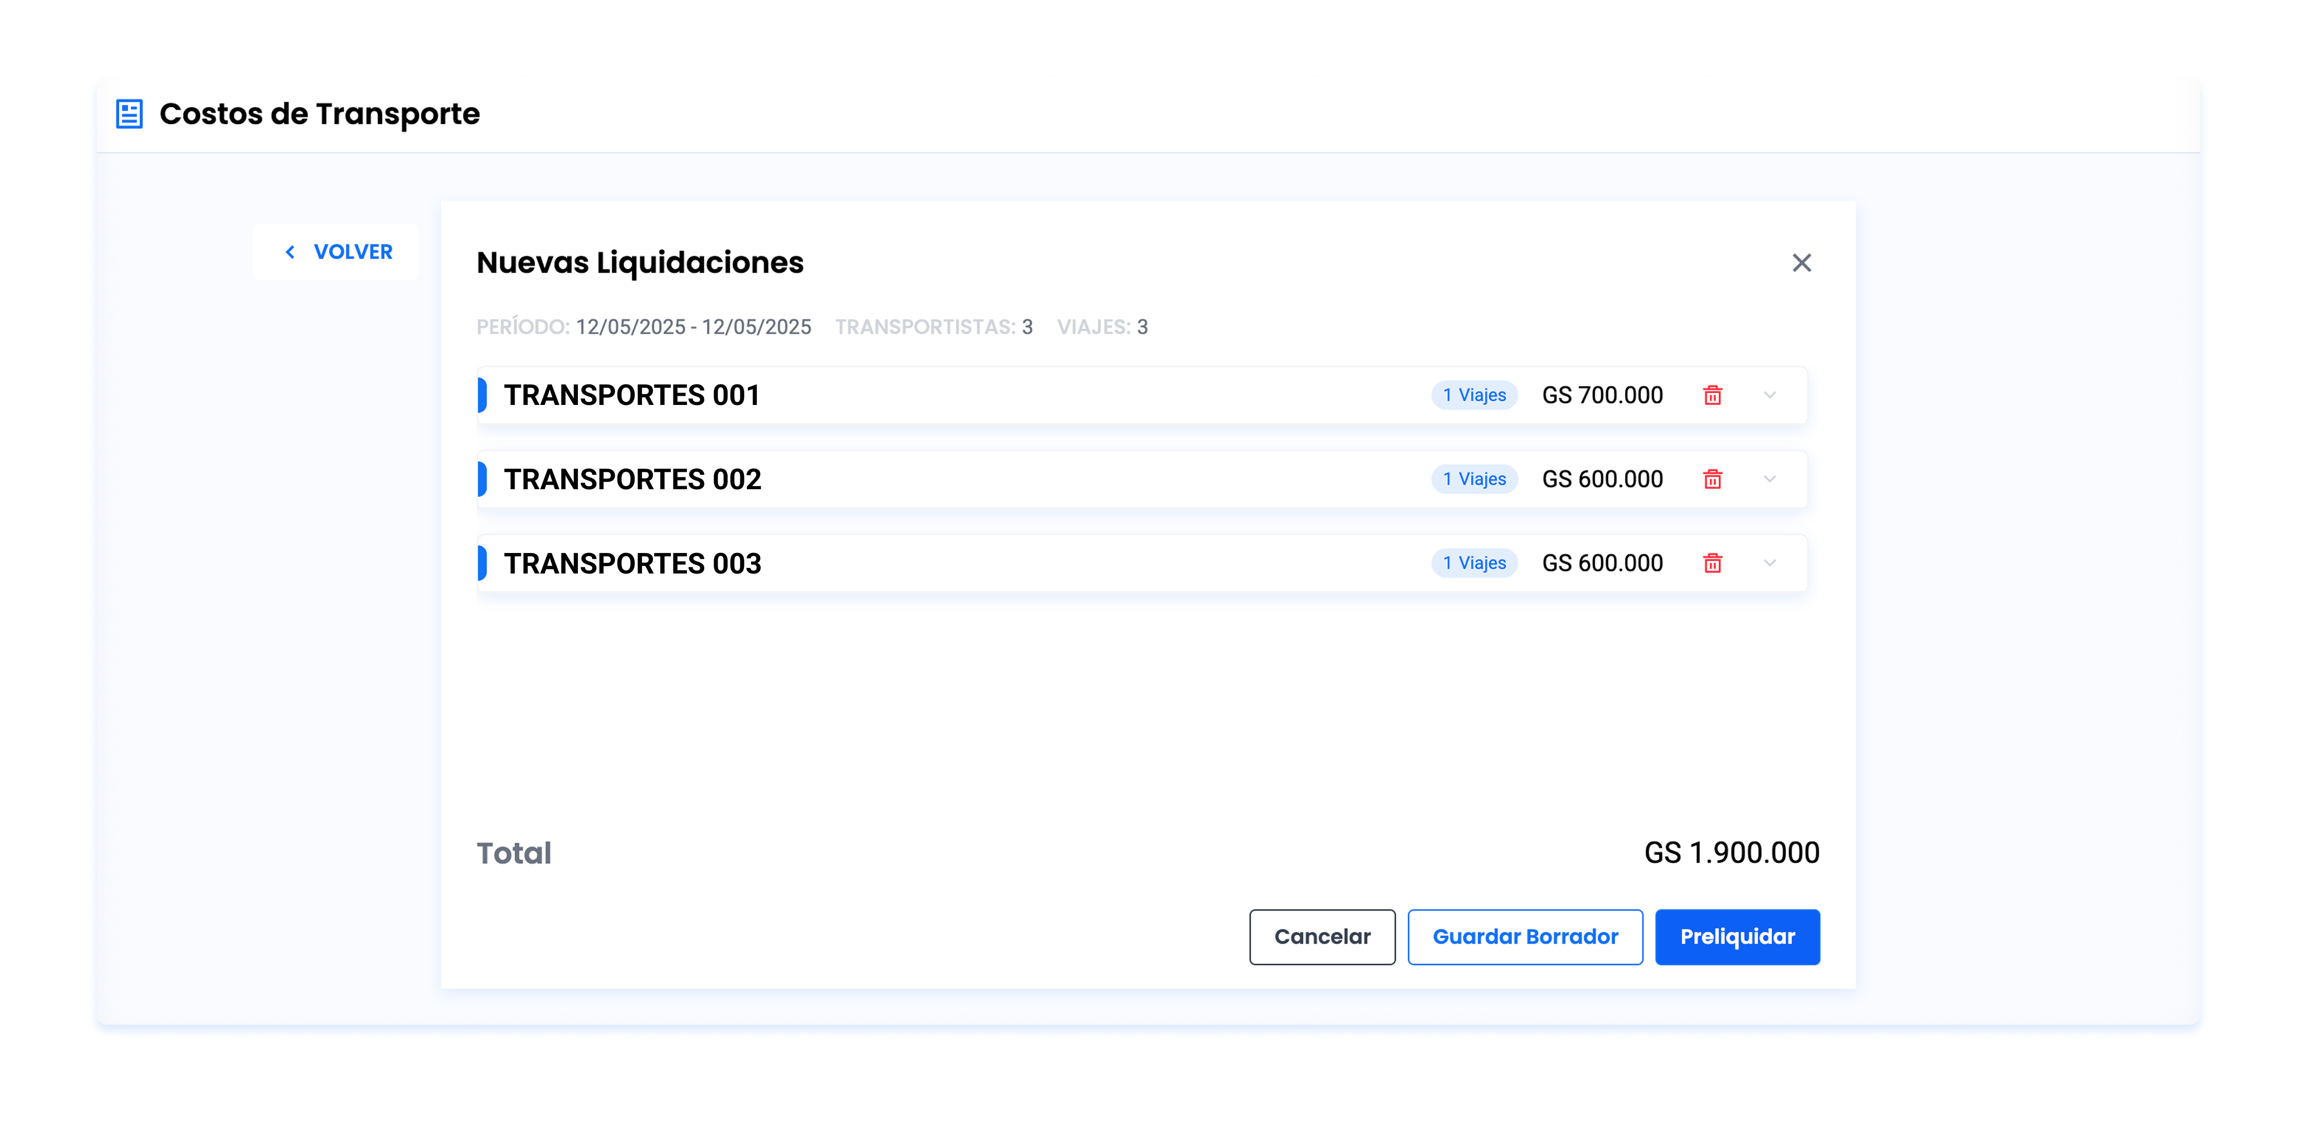Viewport: 2297px width, 1147px height.
Task: Go back with the VOLVER button
Action: pyautogui.click(x=335, y=252)
